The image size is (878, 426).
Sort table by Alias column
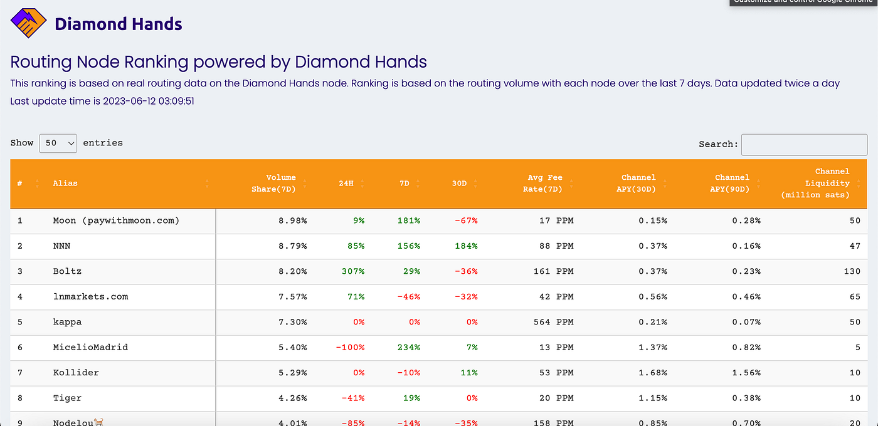coord(130,184)
